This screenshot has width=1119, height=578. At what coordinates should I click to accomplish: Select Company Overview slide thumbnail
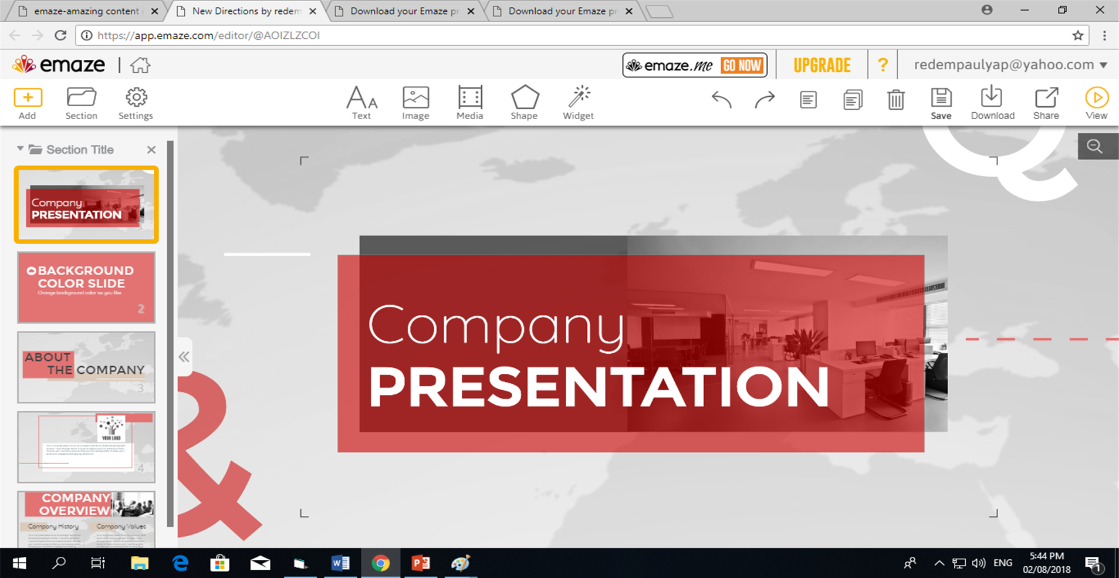click(86, 519)
